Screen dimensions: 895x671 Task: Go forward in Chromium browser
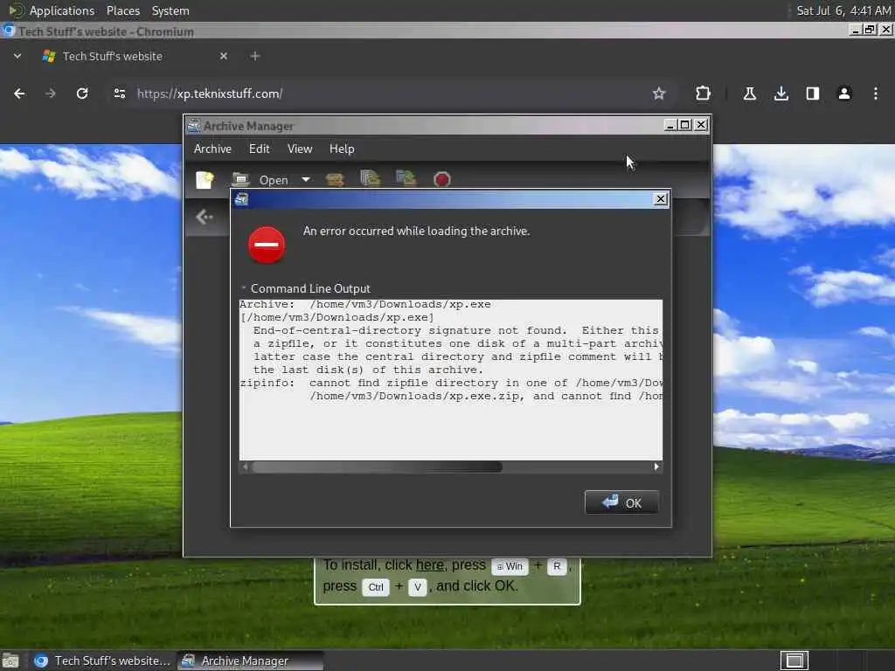tap(50, 93)
